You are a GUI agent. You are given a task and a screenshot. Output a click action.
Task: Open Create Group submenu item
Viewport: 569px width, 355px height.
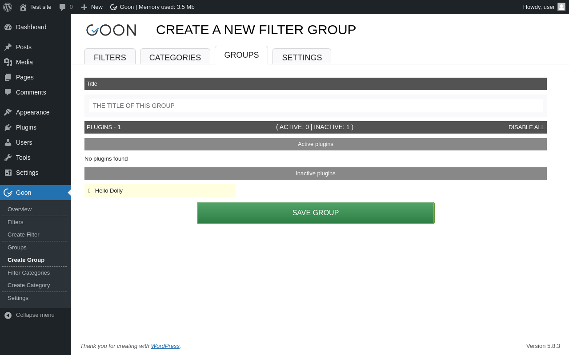coord(26,260)
